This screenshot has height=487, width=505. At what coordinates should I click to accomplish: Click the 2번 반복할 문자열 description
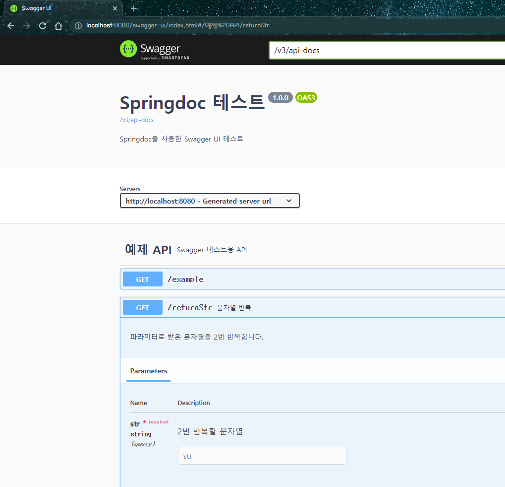click(210, 431)
